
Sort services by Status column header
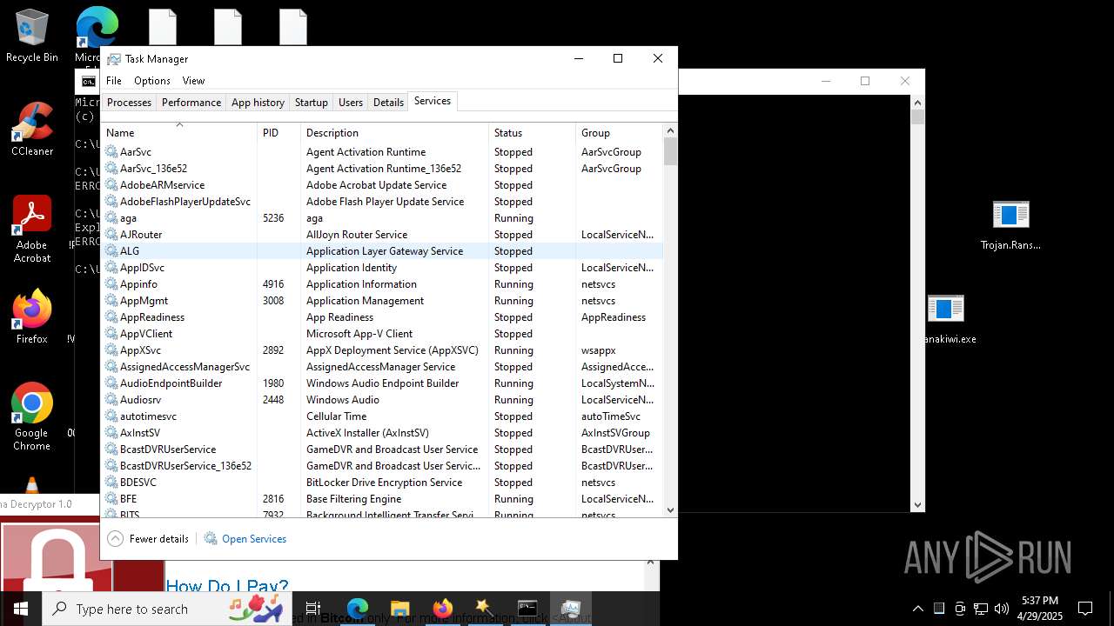coord(532,132)
